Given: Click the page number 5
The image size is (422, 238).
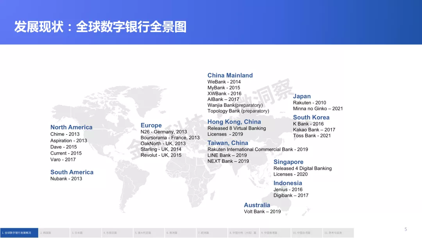Looking at the screenshot, I should 406,229.
